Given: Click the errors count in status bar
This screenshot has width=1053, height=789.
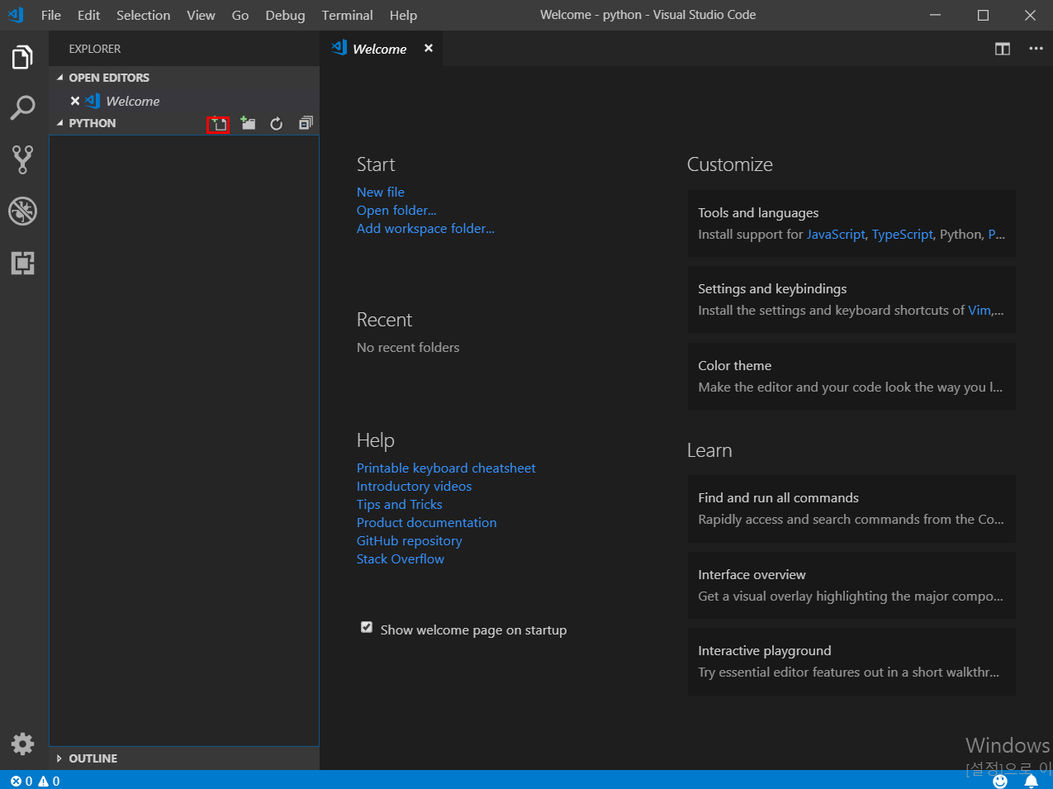Looking at the screenshot, I should coord(21,781).
